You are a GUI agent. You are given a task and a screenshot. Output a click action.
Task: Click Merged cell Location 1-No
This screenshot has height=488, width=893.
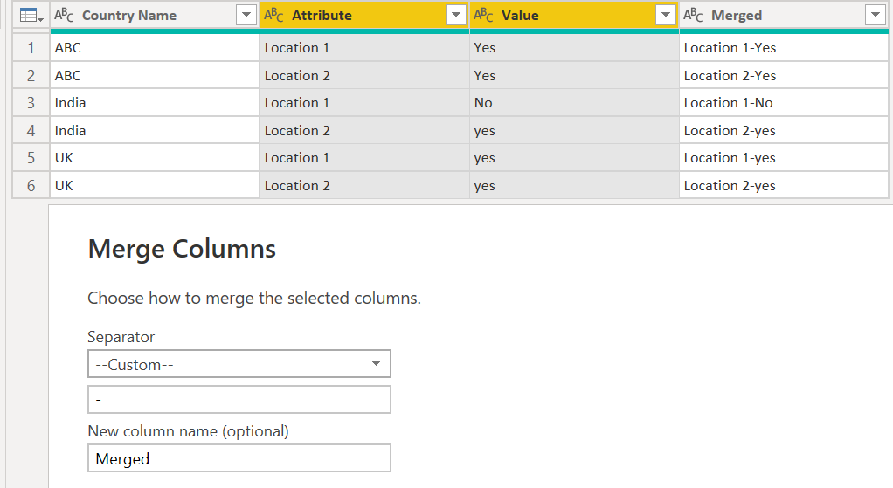[784, 103]
